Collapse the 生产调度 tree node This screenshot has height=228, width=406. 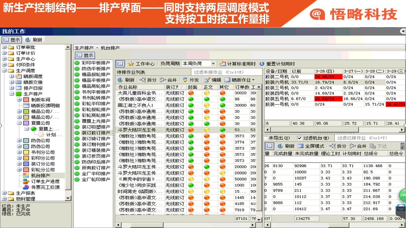coord(4,71)
